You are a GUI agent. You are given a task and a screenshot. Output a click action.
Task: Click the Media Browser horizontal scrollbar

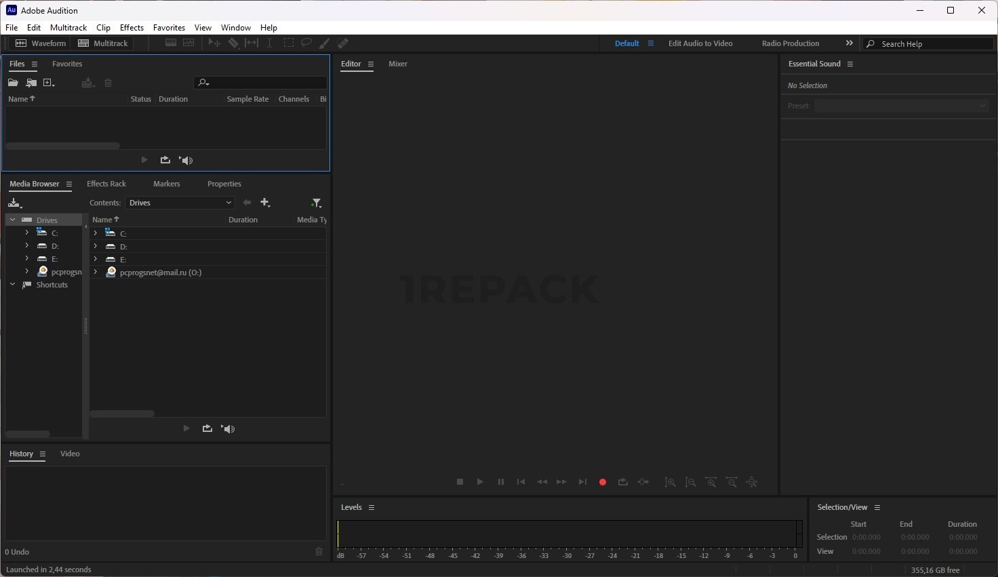122,414
